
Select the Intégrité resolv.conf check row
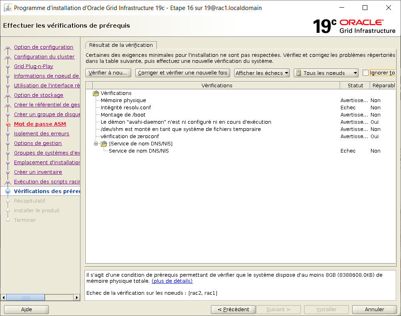241,108
